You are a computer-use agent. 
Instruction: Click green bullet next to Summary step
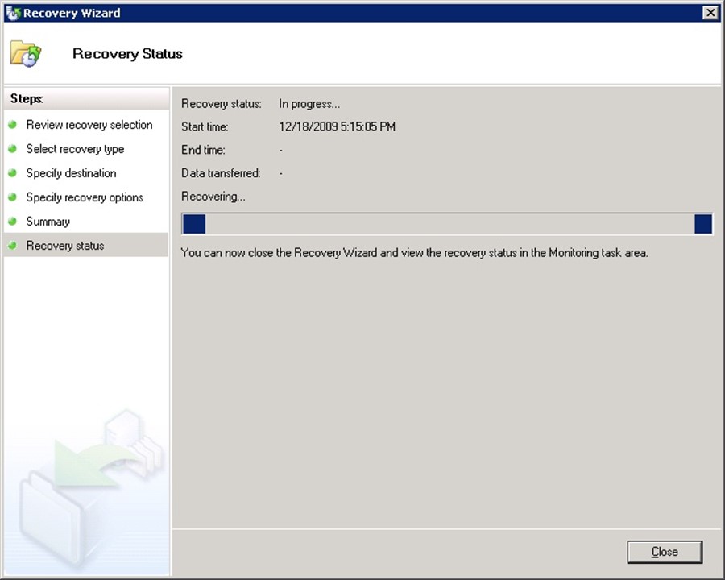pyautogui.click(x=13, y=222)
